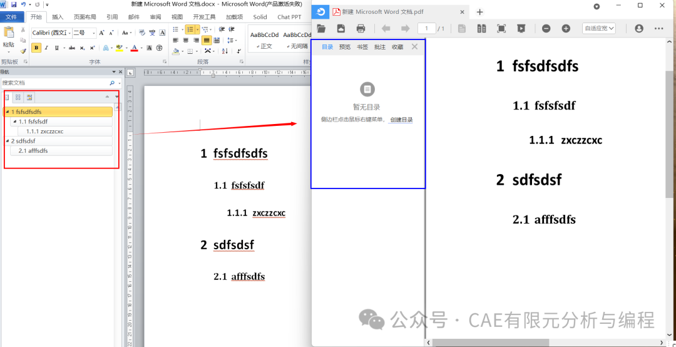This screenshot has height=347, width=676.
Task: Click the Sort A-Z icon in Word
Action: 225,51
